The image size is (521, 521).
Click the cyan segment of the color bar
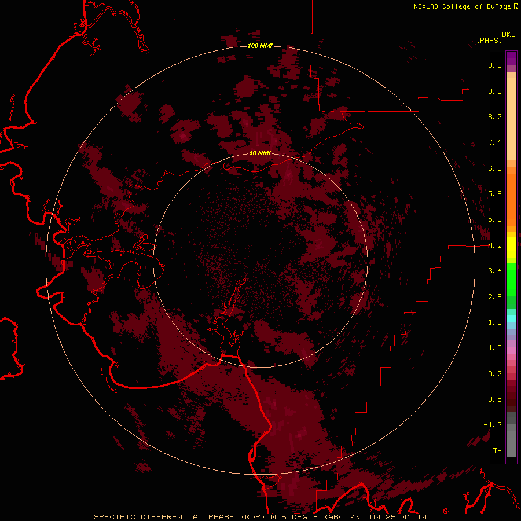click(511, 318)
